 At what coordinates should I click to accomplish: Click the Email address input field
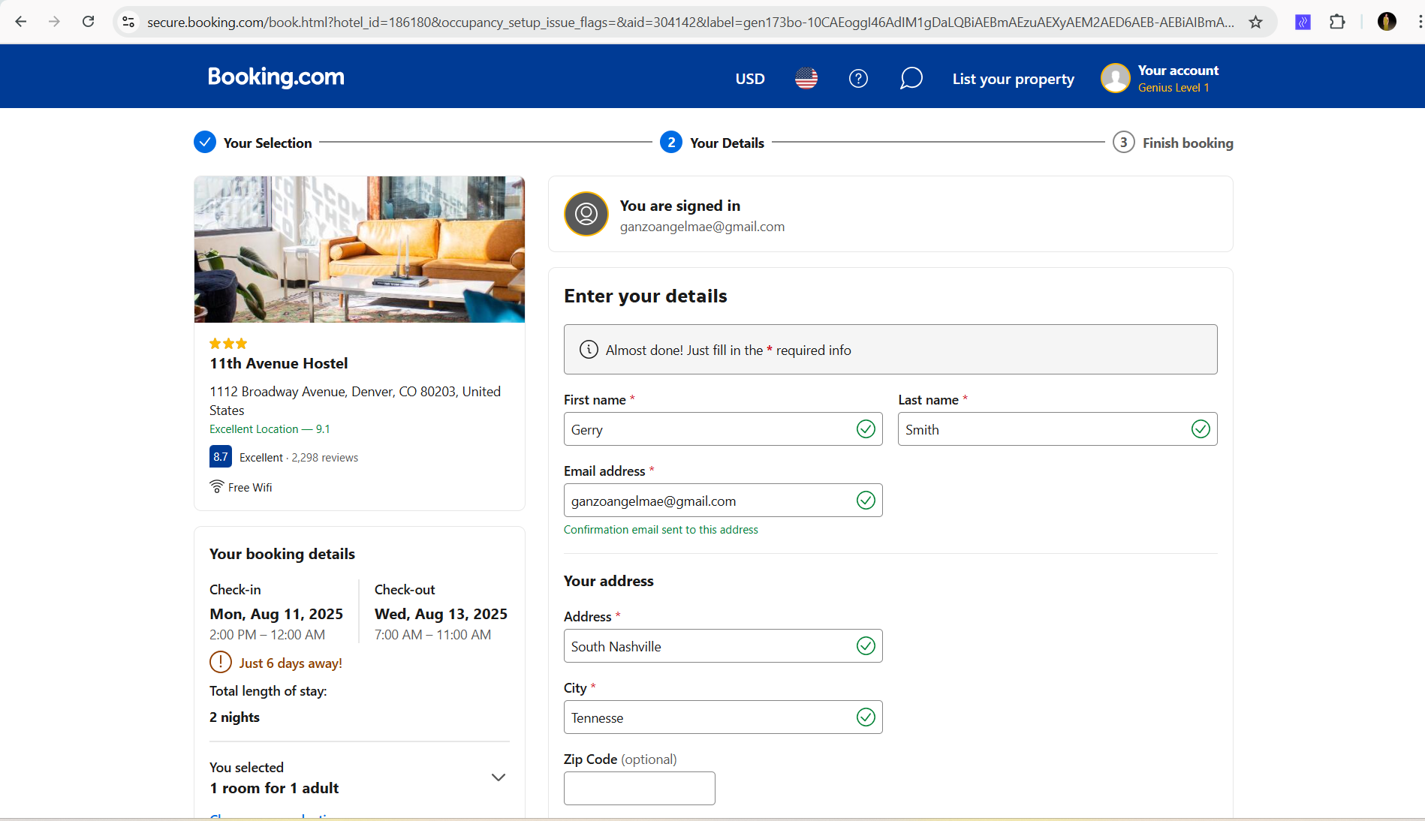point(723,501)
